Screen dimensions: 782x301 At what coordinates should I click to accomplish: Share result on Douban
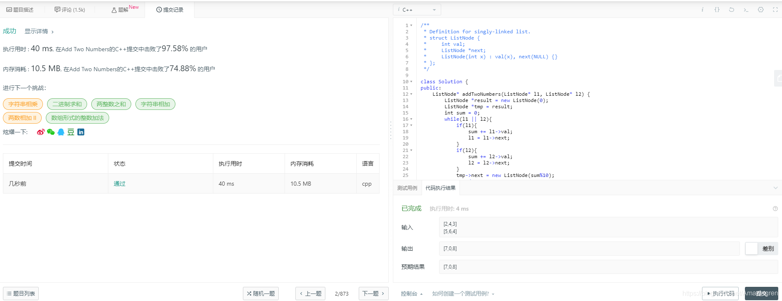pos(71,132)
